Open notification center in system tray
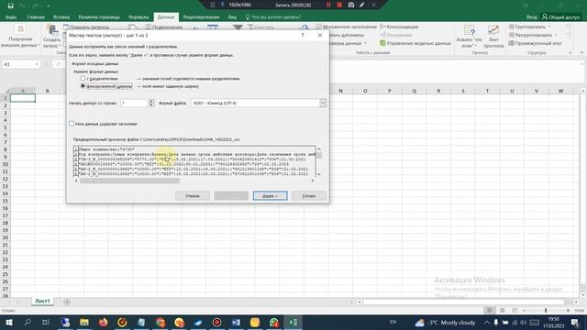Screen dimensions: 587x330 [x=575, y=322]
